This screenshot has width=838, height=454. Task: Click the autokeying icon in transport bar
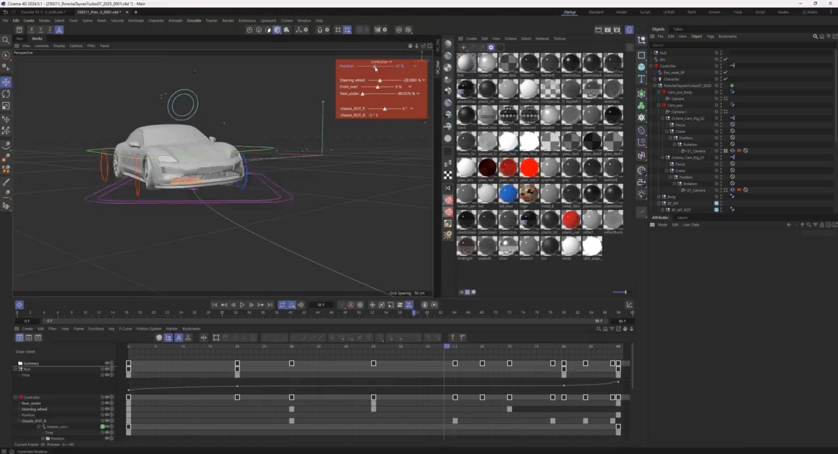tap(350, 305)
